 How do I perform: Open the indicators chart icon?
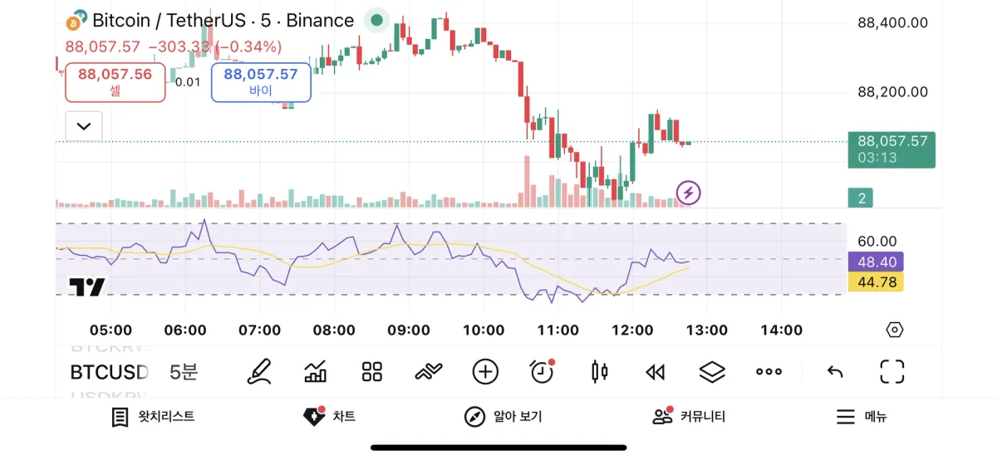(316, 371)
